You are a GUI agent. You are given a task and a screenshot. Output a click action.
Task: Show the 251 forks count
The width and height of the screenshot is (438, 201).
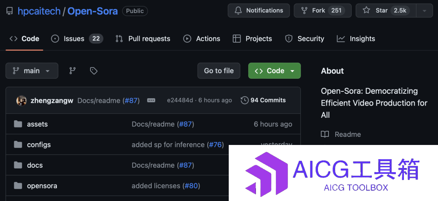[x=336, y=11]
